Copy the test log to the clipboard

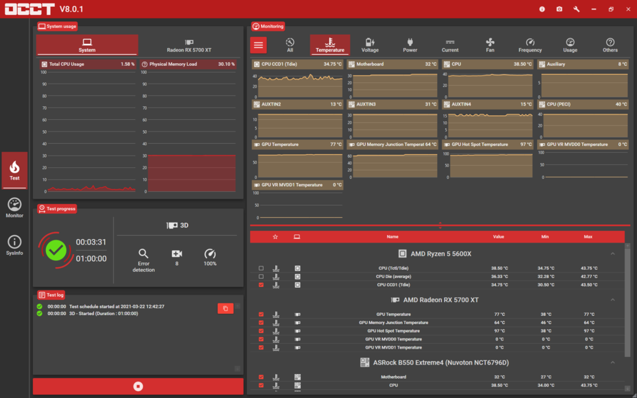point(225,309)
